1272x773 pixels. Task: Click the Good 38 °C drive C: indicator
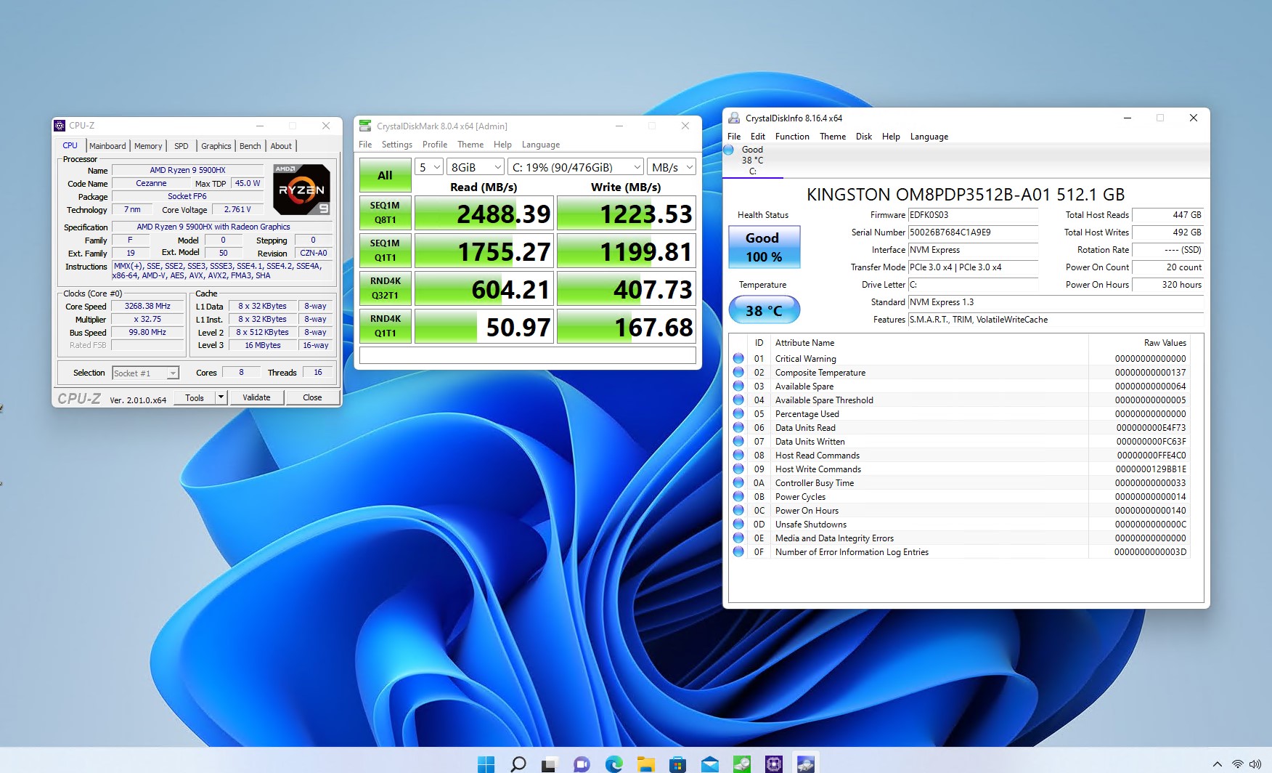752,160
